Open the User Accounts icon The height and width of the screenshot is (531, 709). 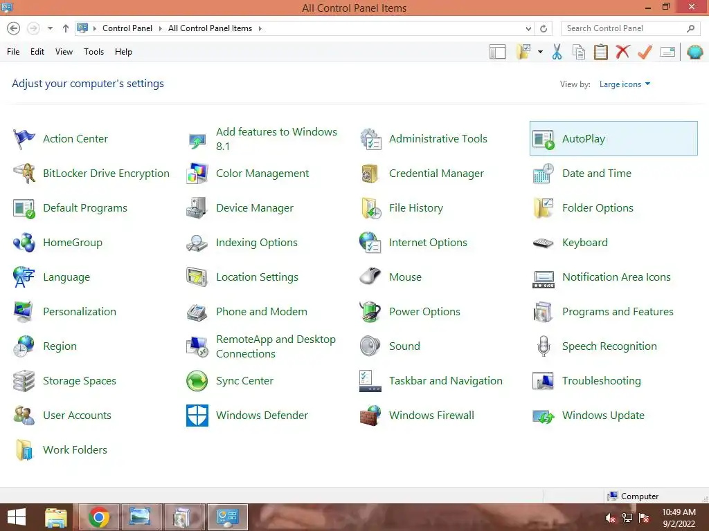(x=24, y=416)
